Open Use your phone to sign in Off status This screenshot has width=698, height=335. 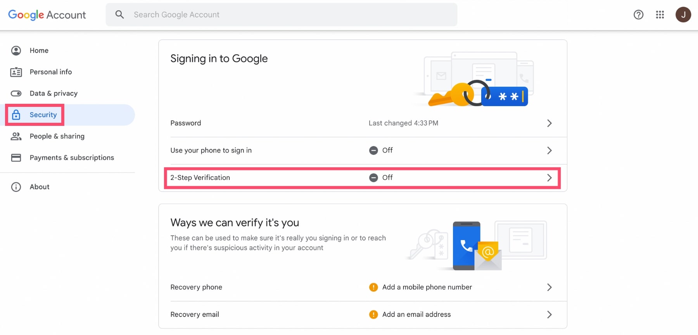click(381, 150)
